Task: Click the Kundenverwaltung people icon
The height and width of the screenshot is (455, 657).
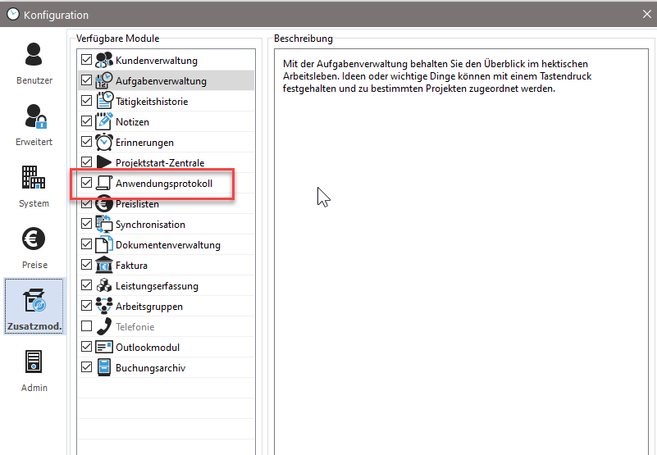Action: pyautogui.click(x=104, y=60)
